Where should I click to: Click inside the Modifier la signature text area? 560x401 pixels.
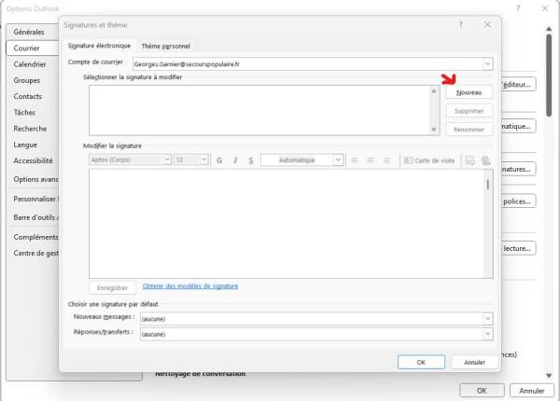287,224
